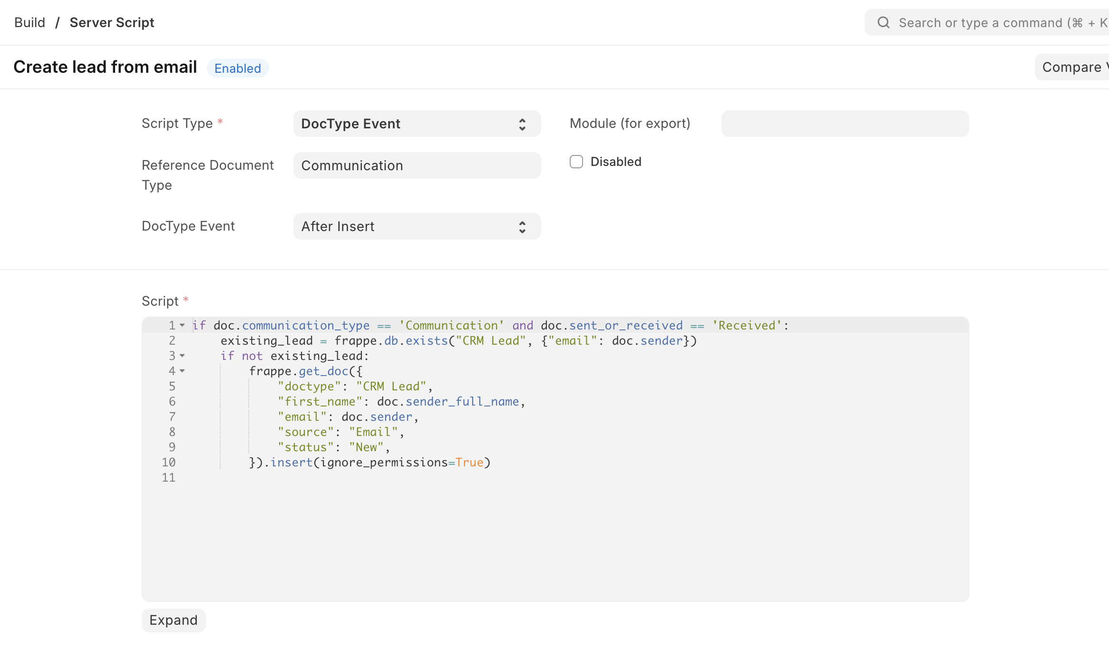Click line number 10 in gutter
This screenshot has width=1109, height=658.
168,463
